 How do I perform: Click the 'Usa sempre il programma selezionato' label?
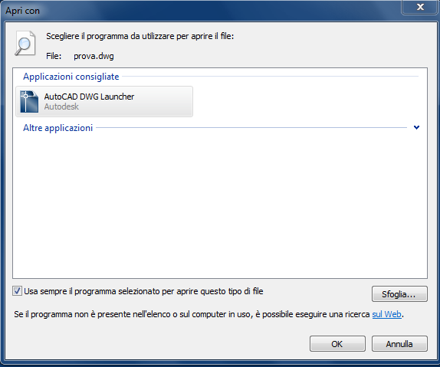point(143,291)
